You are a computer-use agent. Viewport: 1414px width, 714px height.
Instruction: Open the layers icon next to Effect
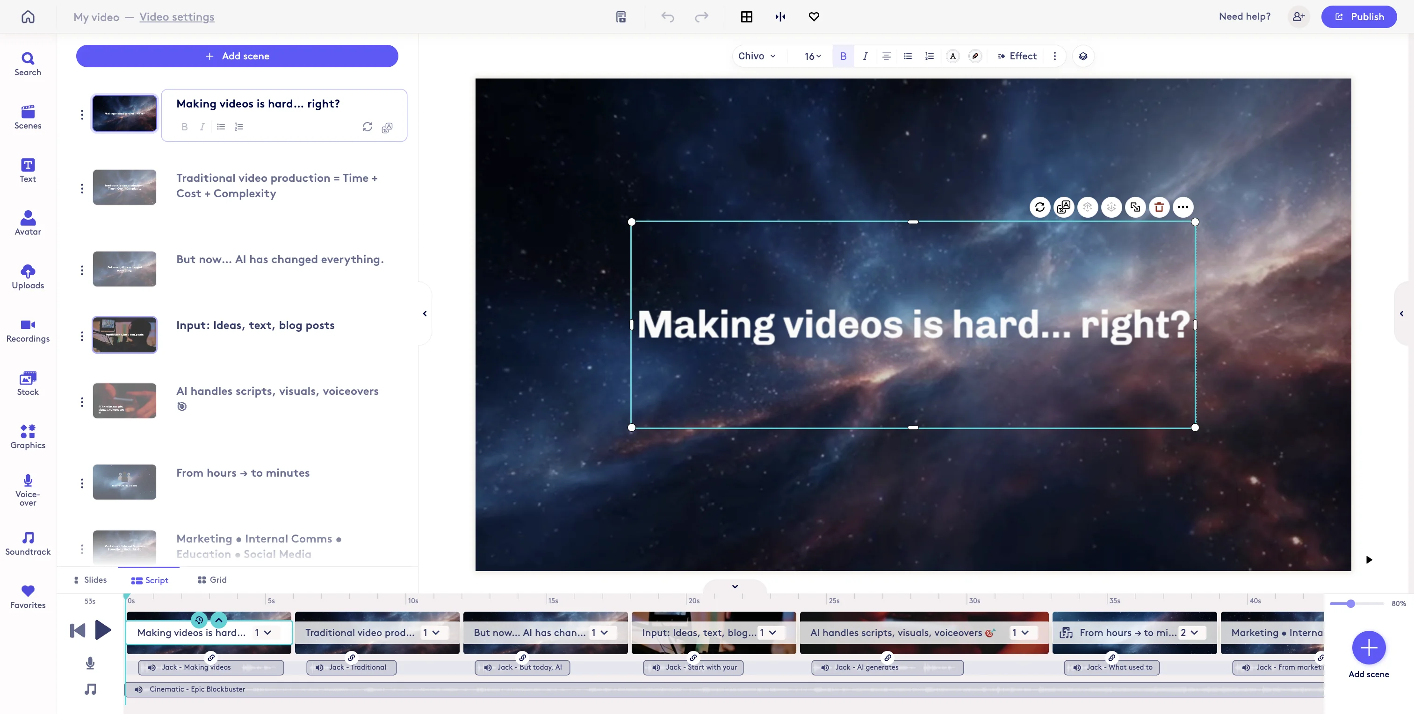(1082, 56)
